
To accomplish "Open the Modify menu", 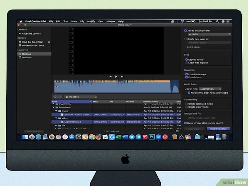I will 91,21.
